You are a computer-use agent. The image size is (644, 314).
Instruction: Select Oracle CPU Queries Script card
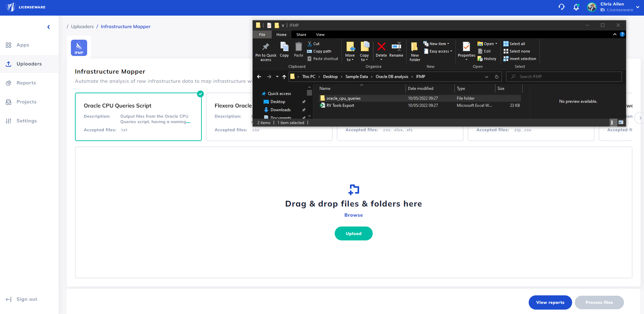point(138,117)
